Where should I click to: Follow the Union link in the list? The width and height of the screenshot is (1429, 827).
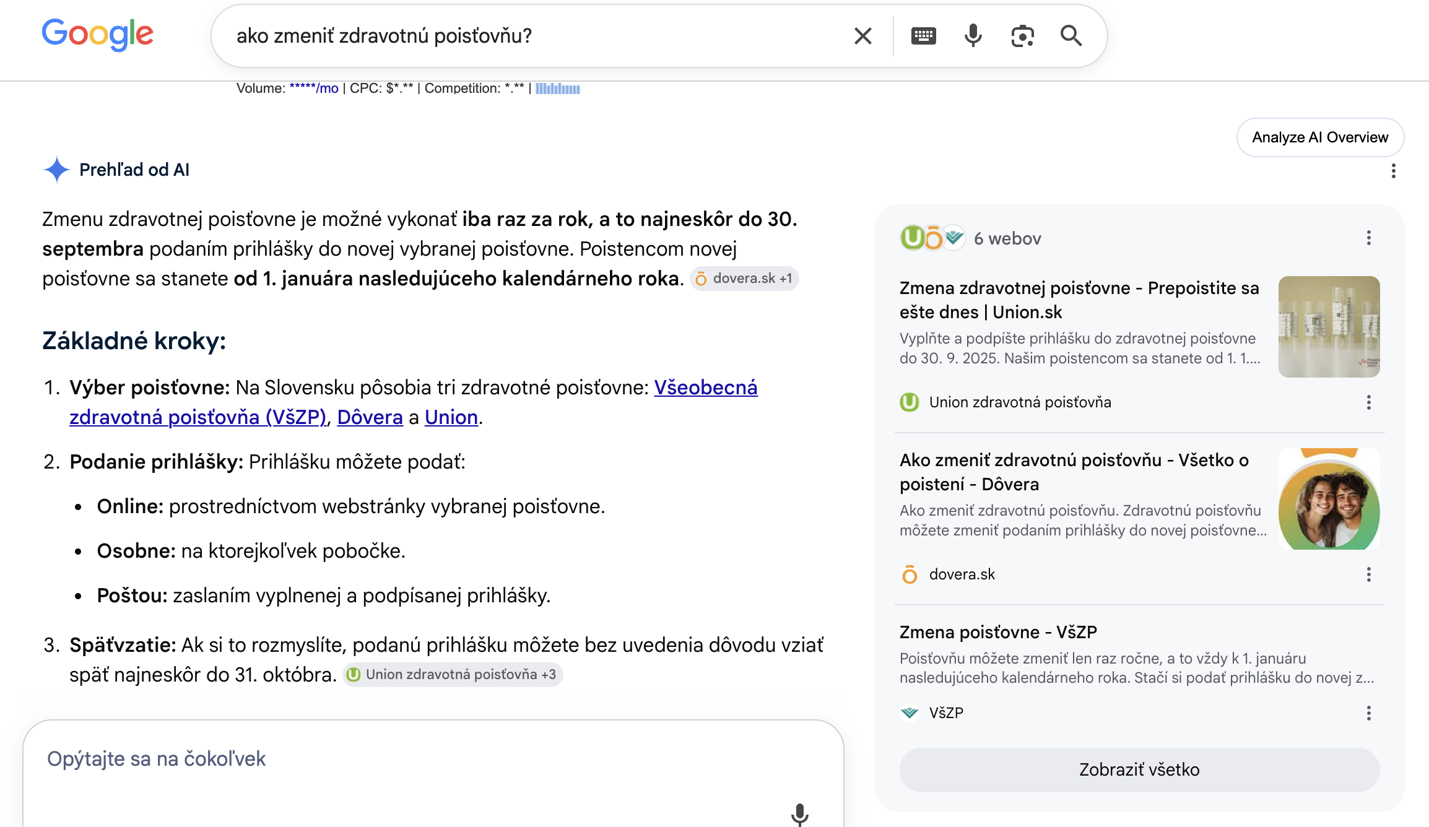451,417
